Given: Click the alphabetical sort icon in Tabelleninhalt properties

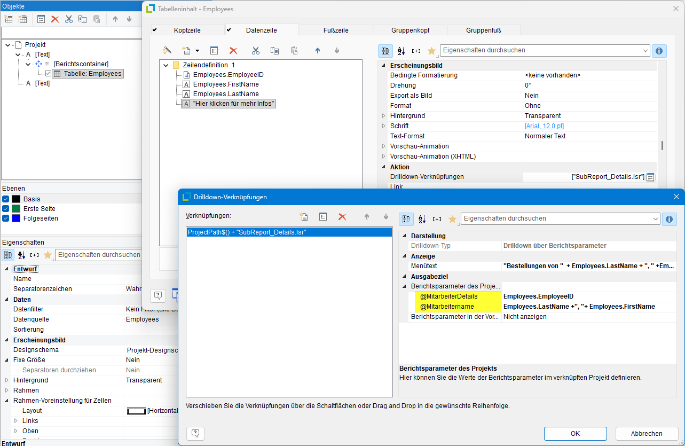Looking at the screenshot, I should pyautogui.click(x=401, y=51).
